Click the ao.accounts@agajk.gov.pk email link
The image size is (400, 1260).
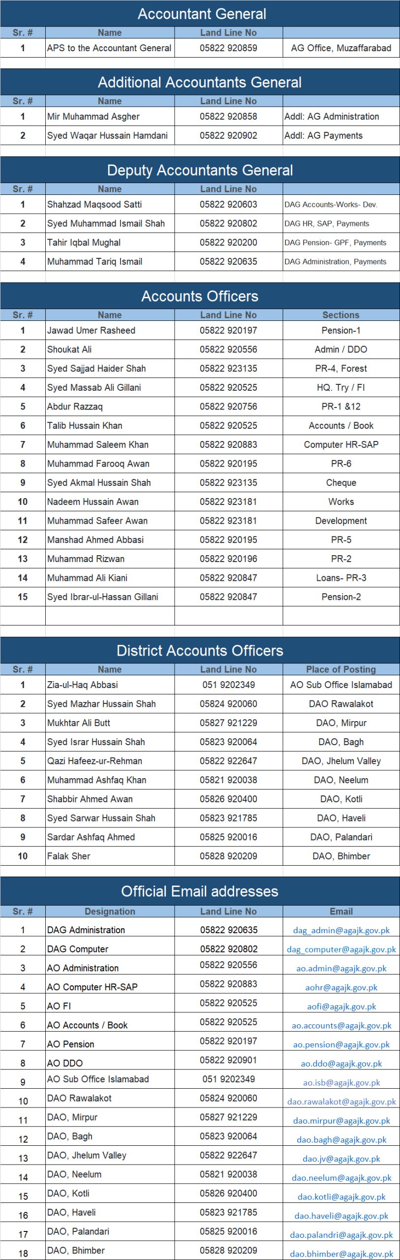click(x=341, y=1026)
